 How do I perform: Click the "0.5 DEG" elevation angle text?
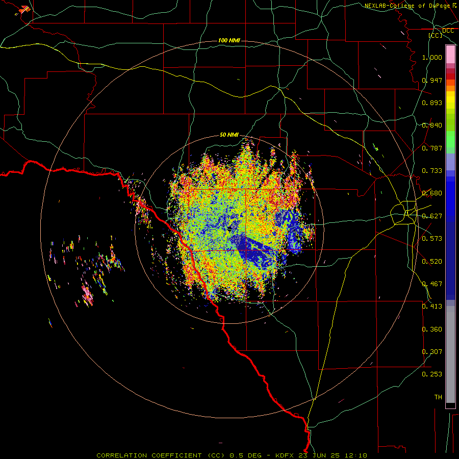coord(246,455)
